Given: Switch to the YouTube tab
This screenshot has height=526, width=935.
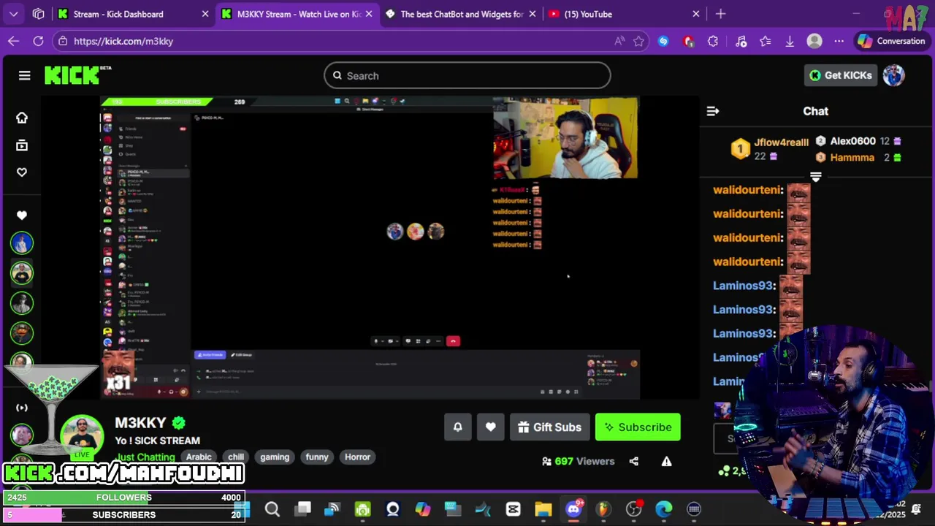Looking at the screenshot, I should pyautogui.click(x=623, y=14).
